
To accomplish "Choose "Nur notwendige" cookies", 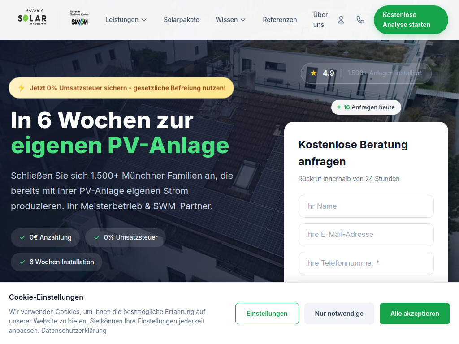I will click(x=339, y=314).
